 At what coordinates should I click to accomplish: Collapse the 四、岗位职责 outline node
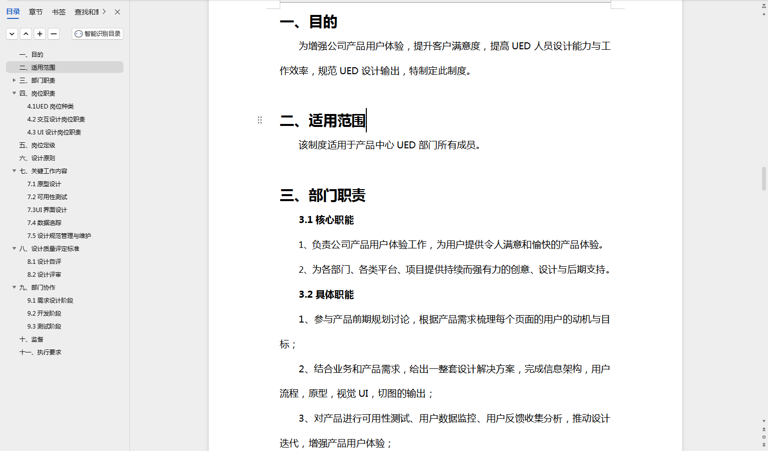click(x=14, y=93)
